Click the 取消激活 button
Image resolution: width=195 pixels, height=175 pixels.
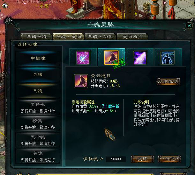168,81
